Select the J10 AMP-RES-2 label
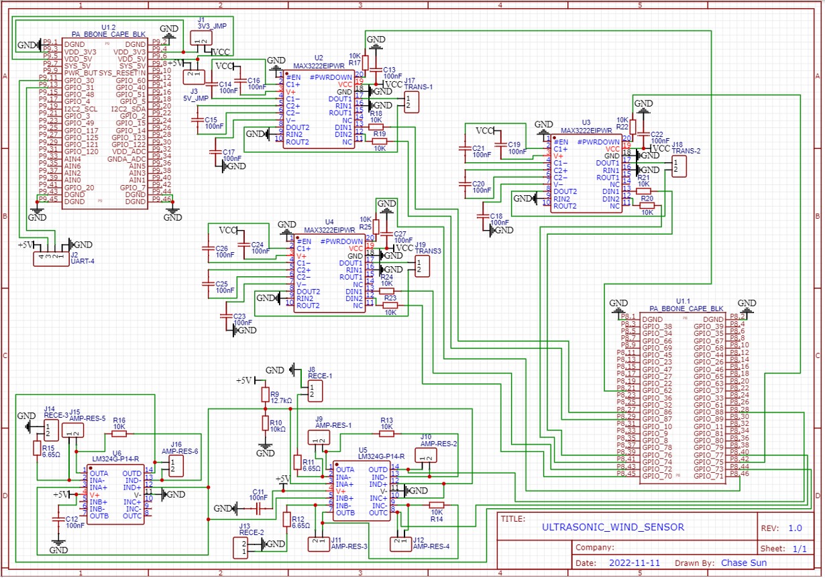Image resolution: width=825 pixels, height=578 pixels. pyautogui.click(x=439, y=440)
